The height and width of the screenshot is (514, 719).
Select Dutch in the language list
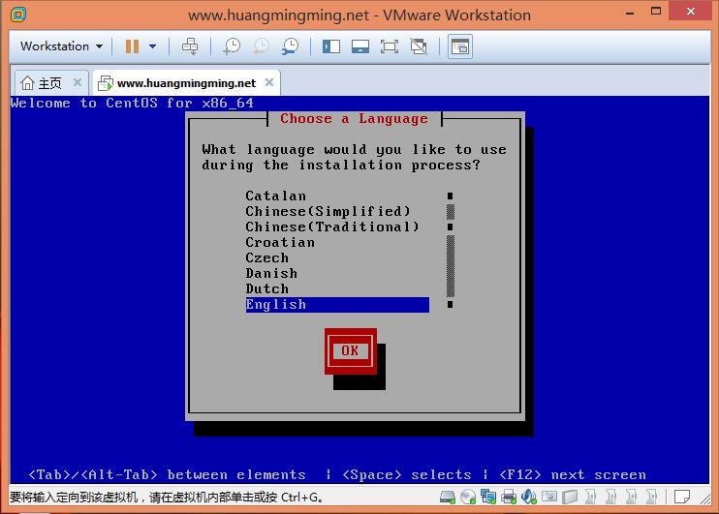337,289
